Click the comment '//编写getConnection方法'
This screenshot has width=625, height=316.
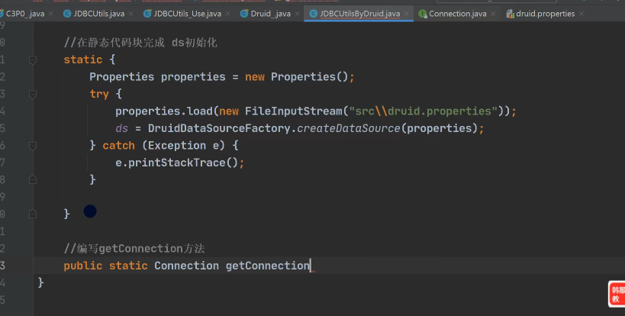point(134,249)
